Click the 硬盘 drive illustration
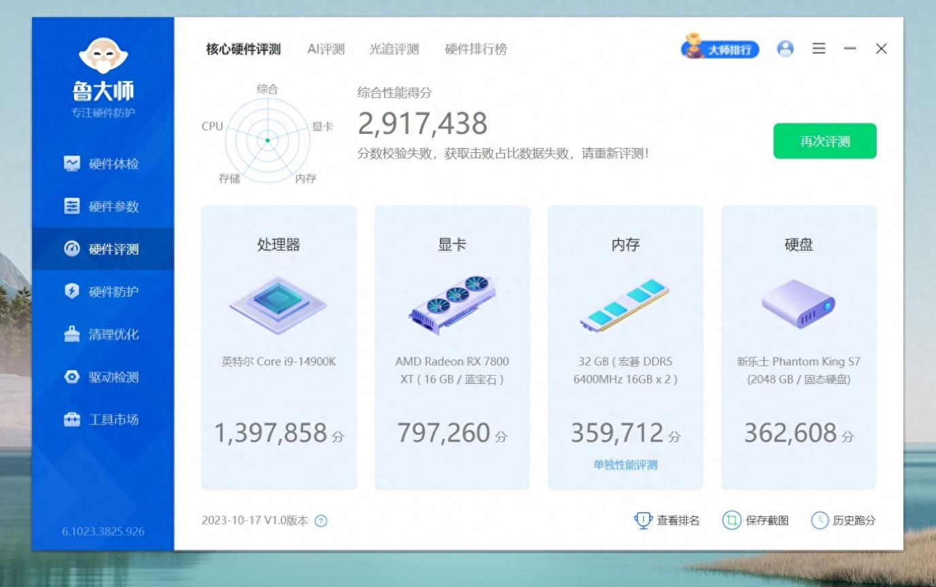Viewport: 936px width, 587px height. click(x=799, y=304)
